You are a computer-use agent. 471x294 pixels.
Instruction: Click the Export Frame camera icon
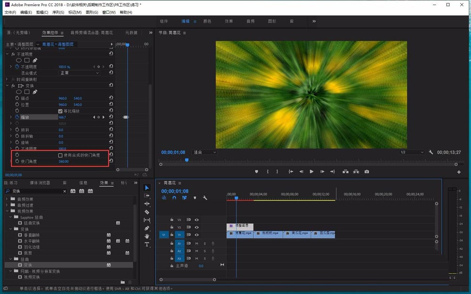point(366,172)
